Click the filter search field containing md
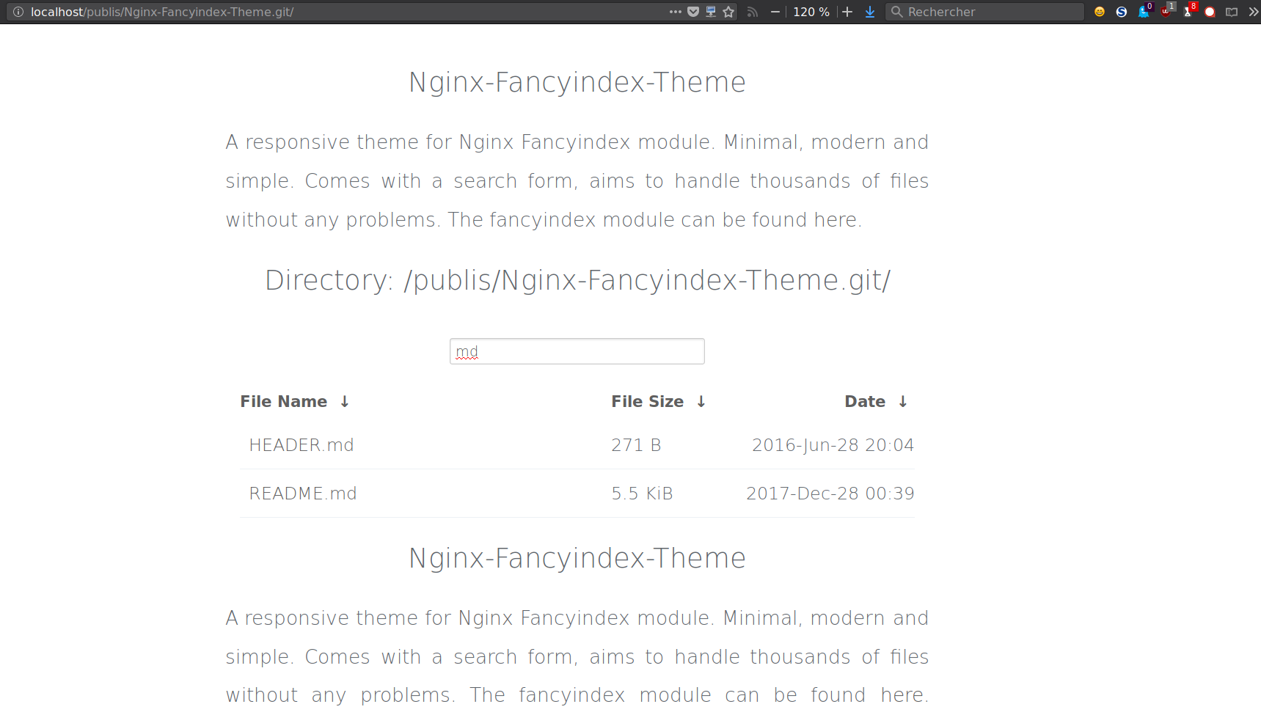This screenshot has width=1261, height=715. pos(577,351)
